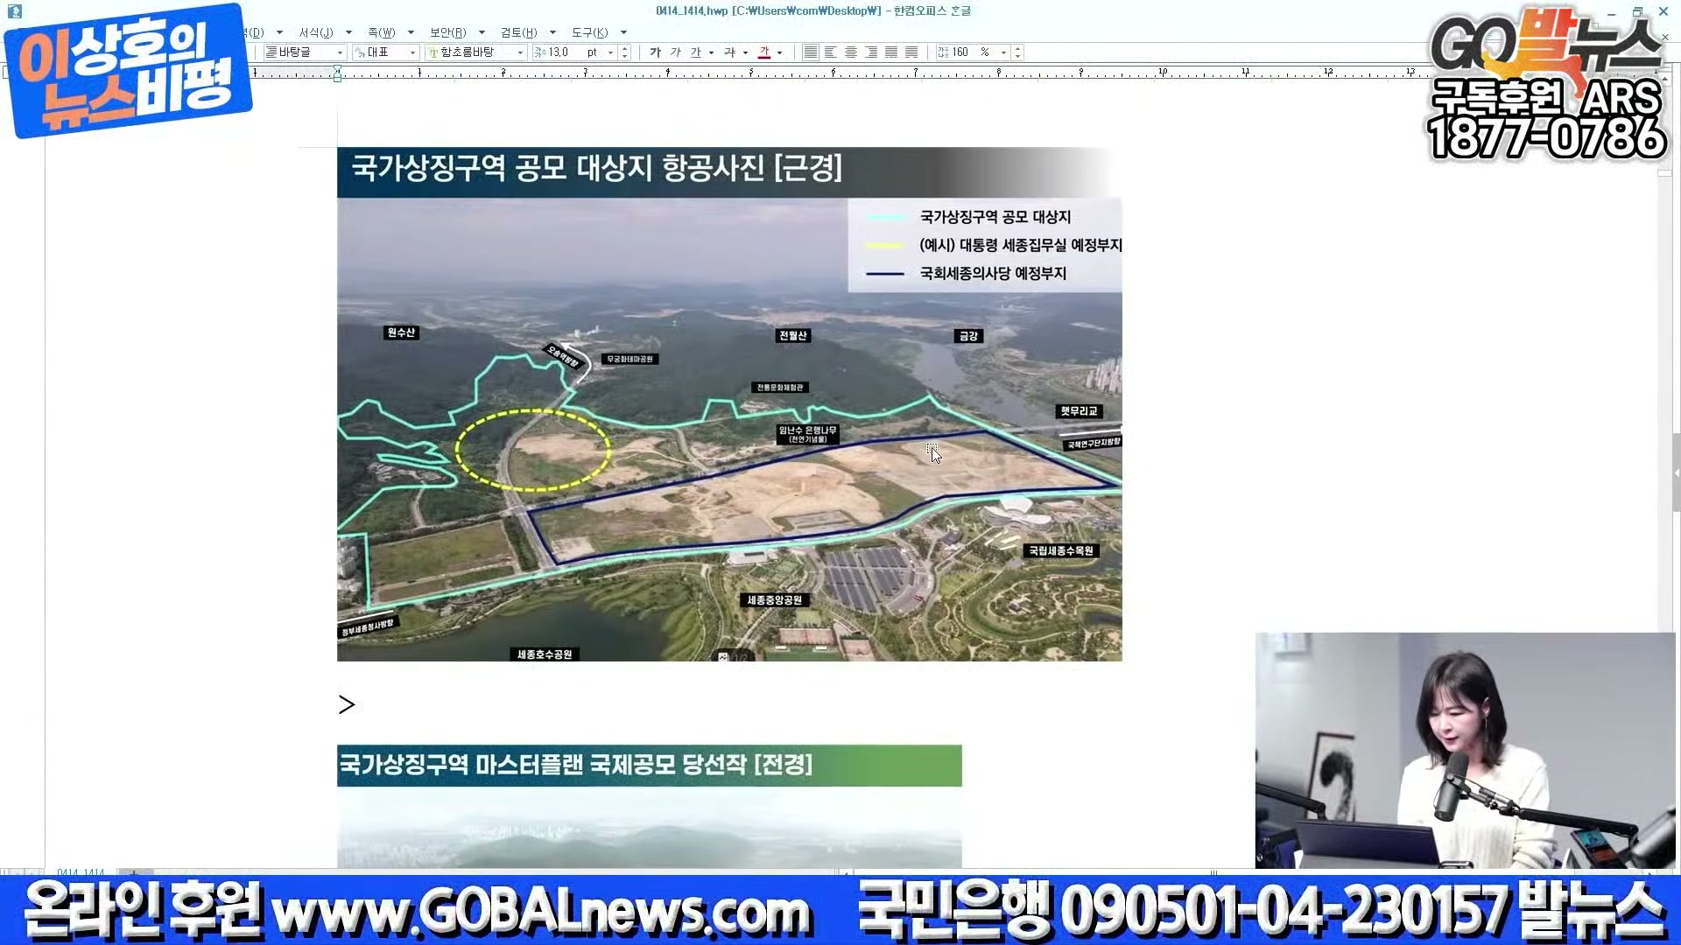Click strikethrough text icon

(x=729, y=52)
